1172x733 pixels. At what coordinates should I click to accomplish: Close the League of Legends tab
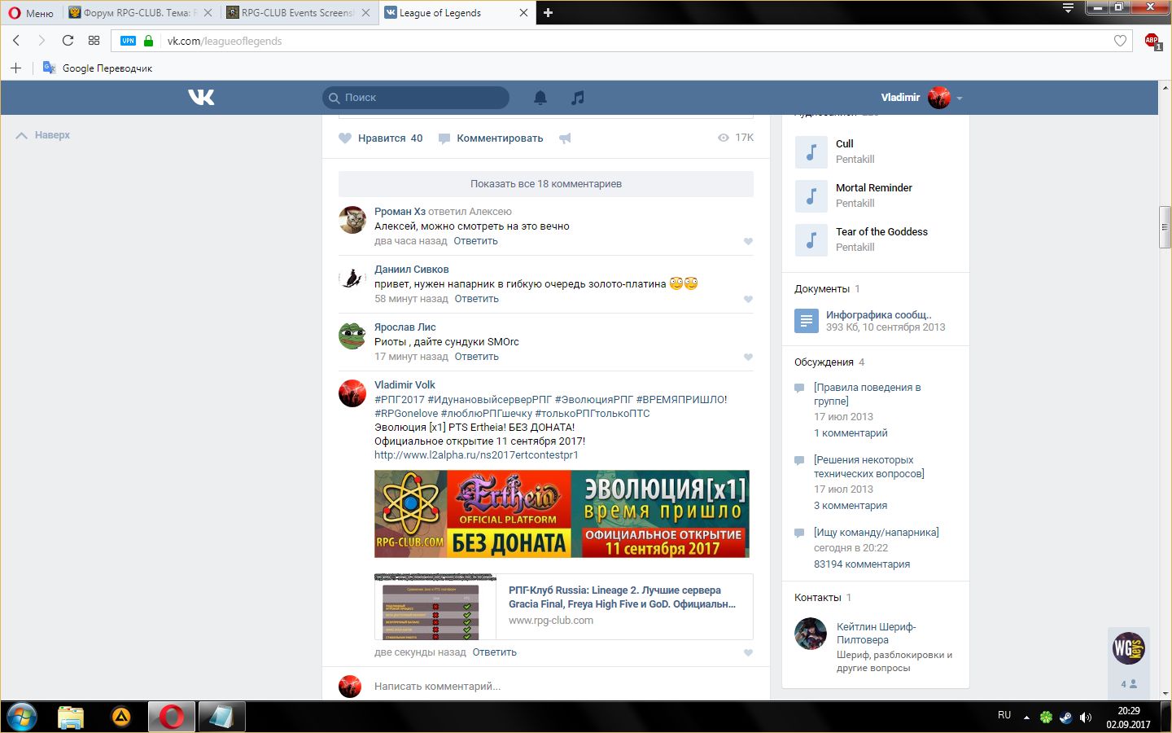(x=523, y=13)
